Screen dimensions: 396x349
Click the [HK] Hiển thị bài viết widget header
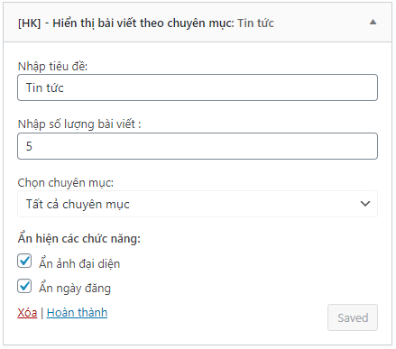click(198, 23)
